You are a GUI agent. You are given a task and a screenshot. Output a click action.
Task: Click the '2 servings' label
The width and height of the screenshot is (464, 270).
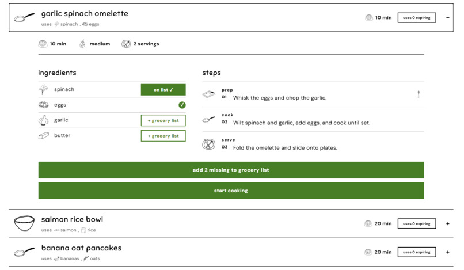146,44
